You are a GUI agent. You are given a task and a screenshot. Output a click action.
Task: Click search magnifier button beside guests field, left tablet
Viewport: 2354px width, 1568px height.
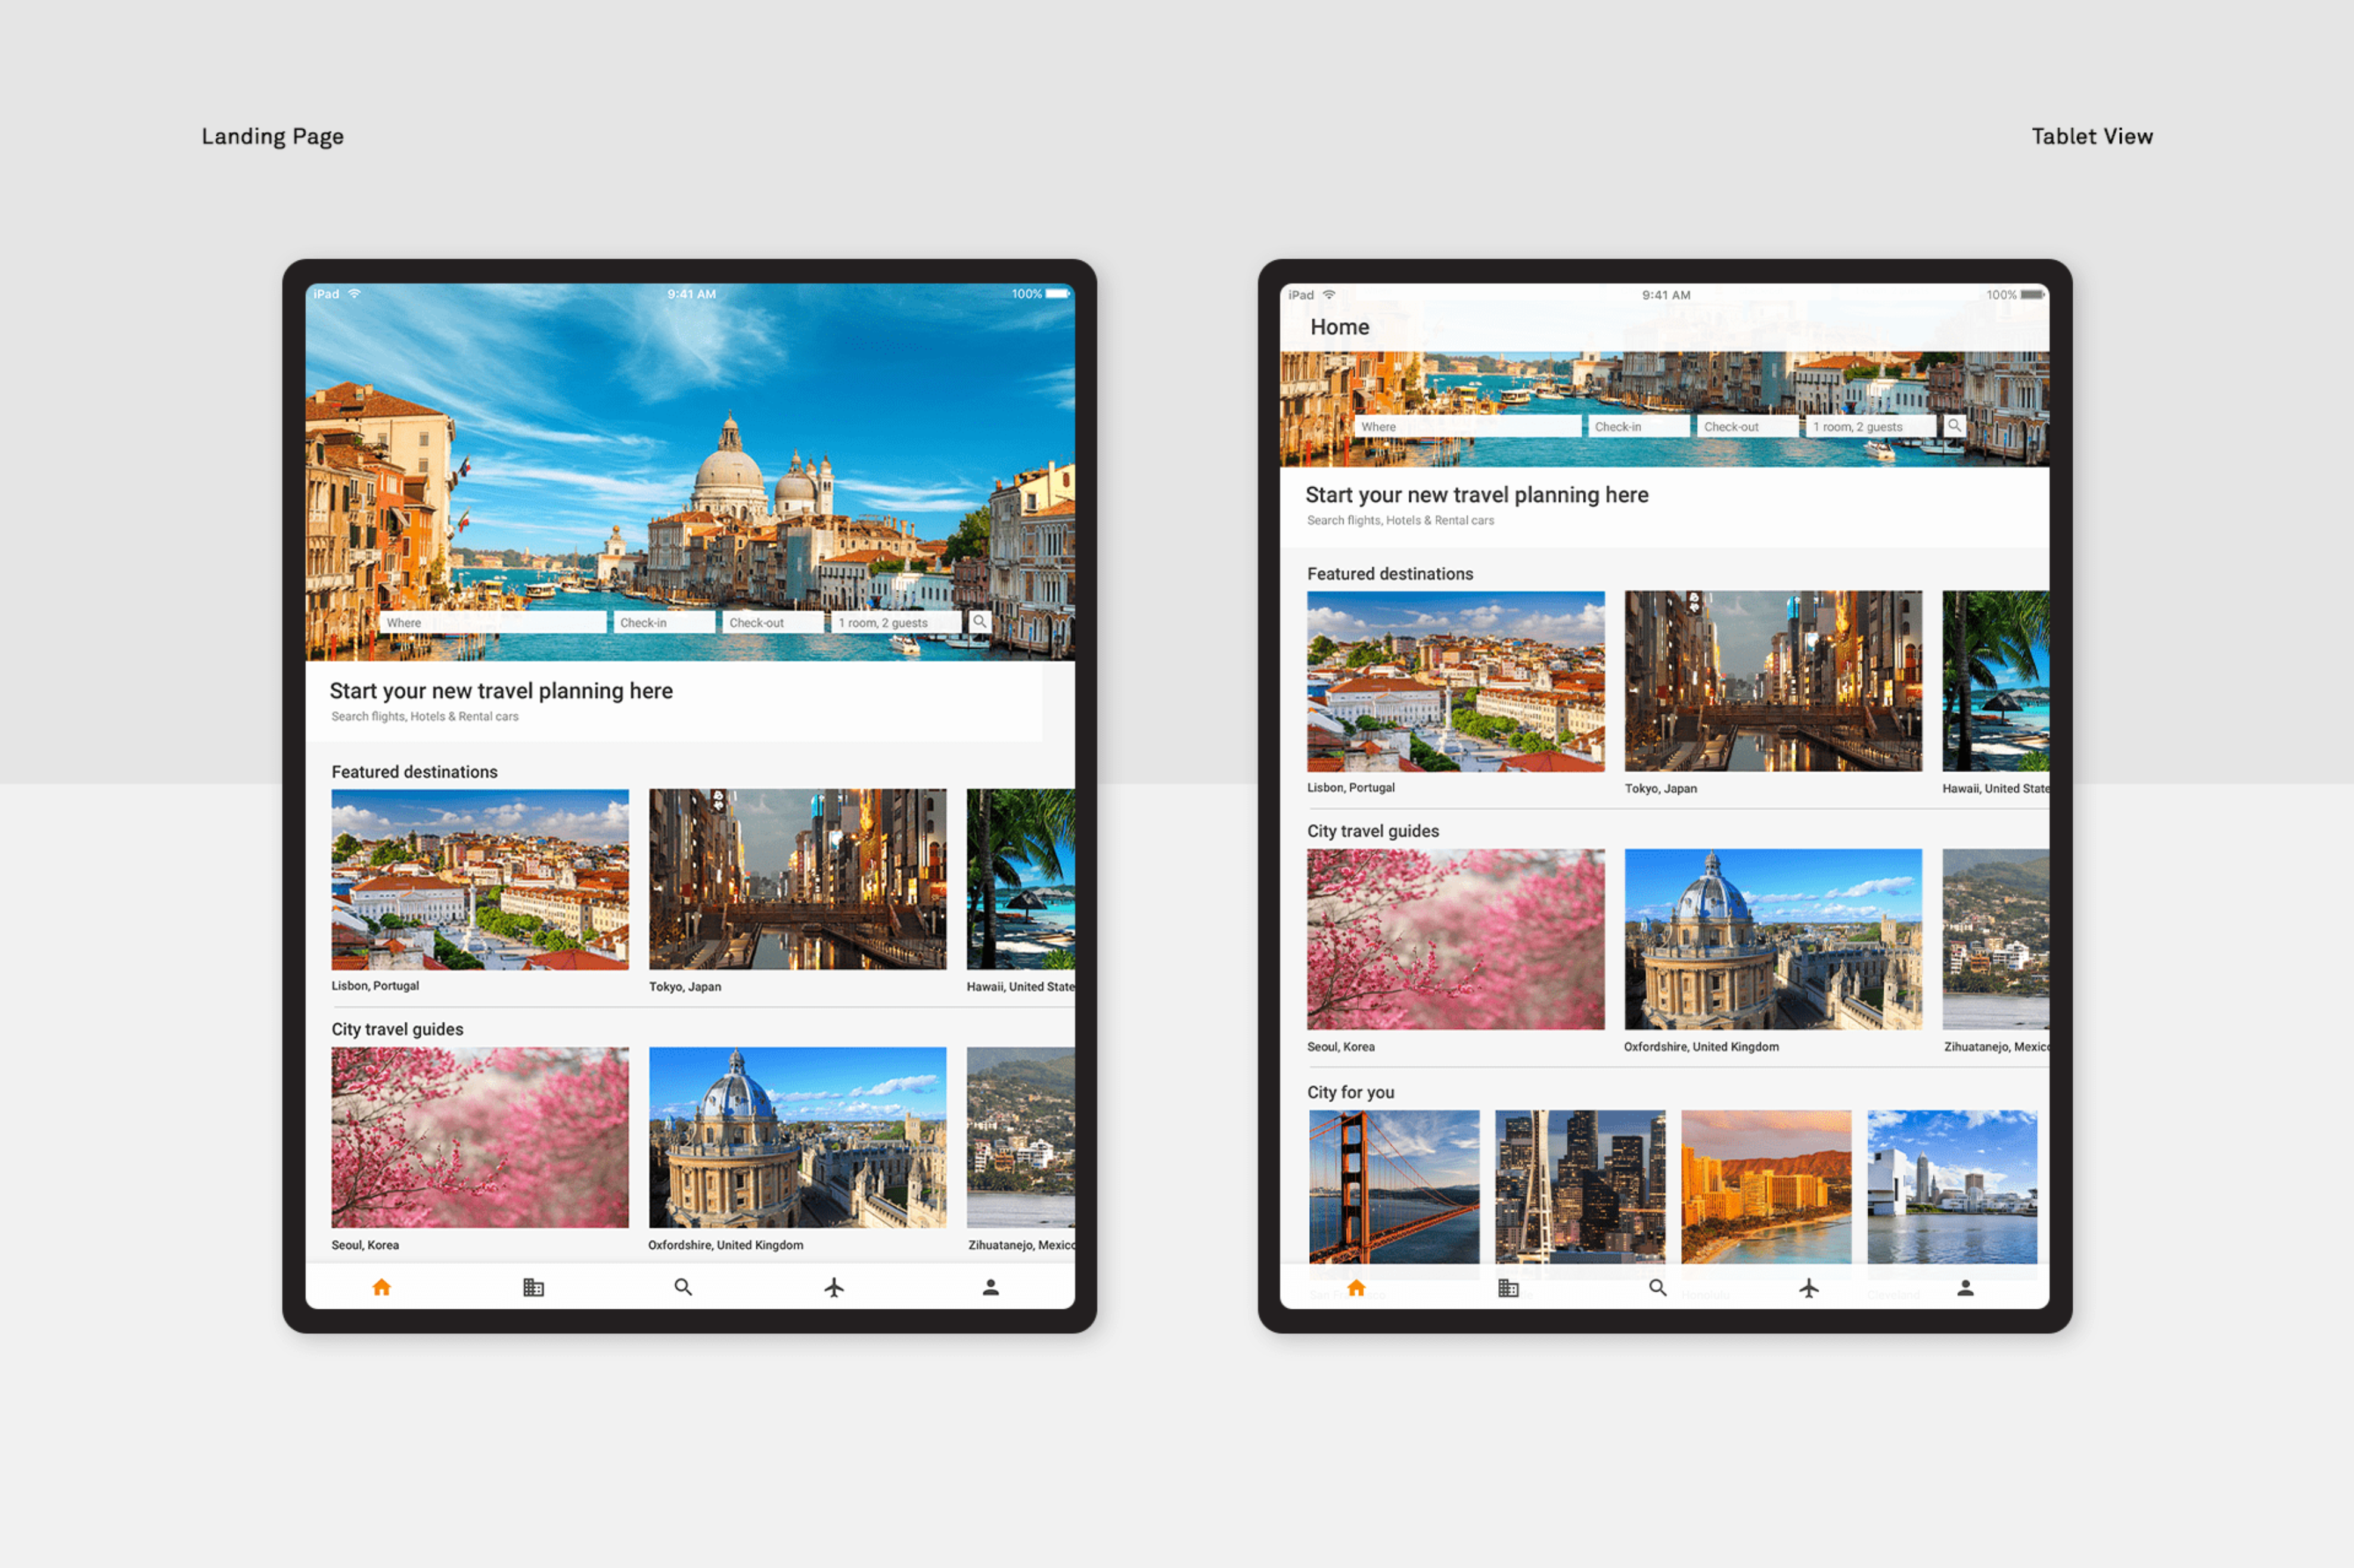[x=980, y=622]
